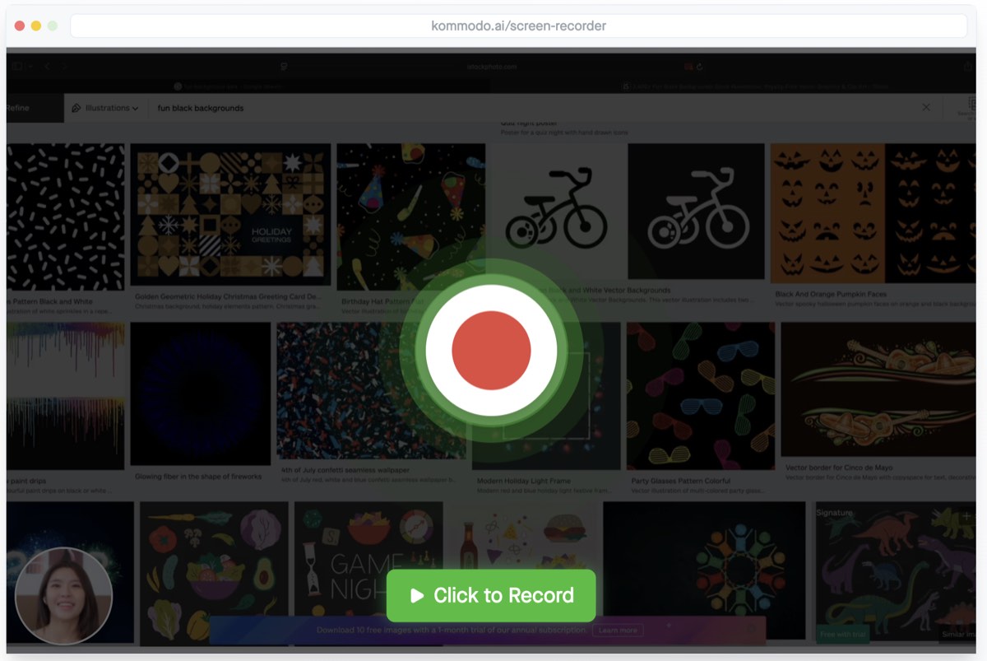This screenshot has width=987, height=661.
Task: Open the Refine filters panel
Action: coord(16,108)
